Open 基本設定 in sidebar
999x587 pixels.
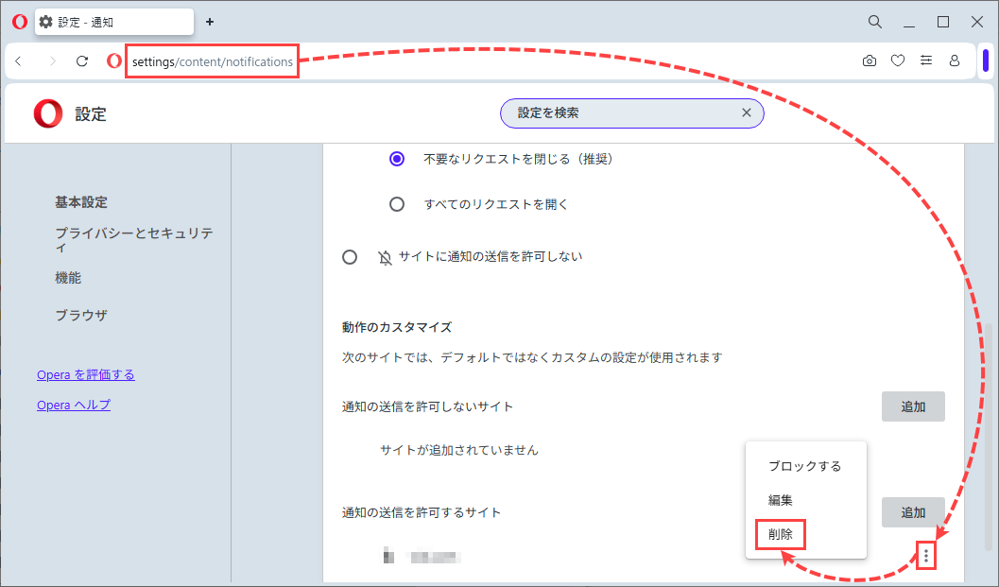(x=81, y=202)
